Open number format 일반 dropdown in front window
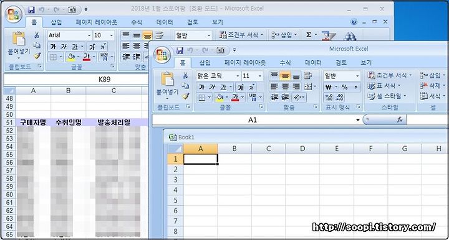The height and width of the screenshot is (240, 449). coord(357,76)
